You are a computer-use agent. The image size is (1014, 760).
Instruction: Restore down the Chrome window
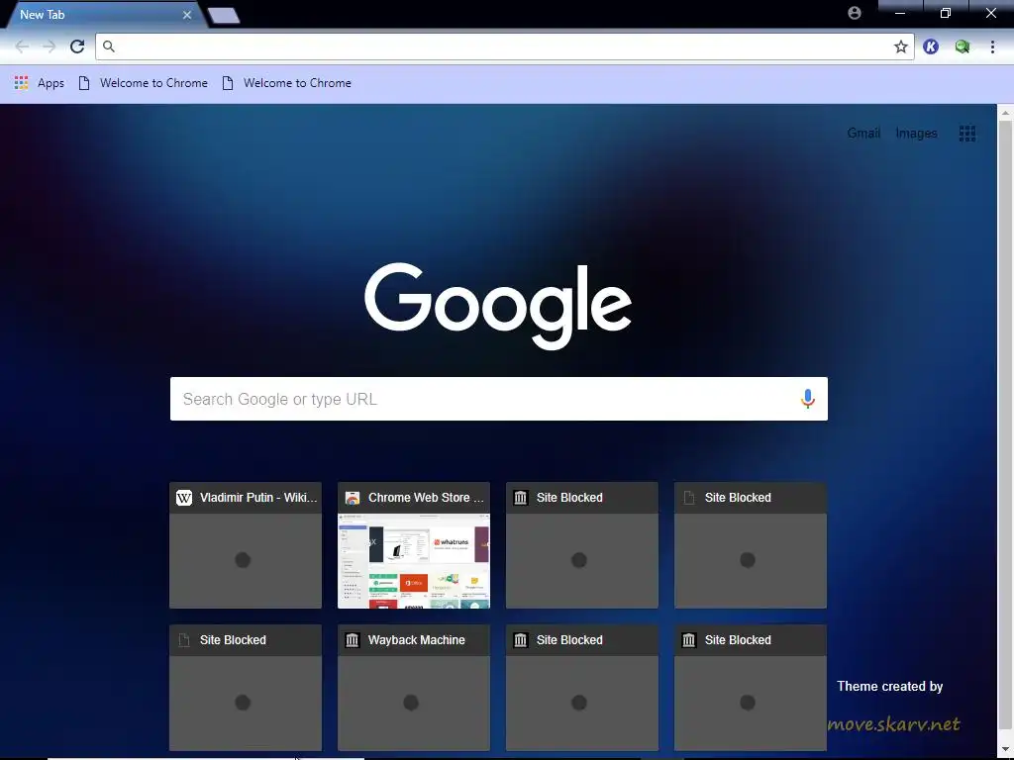(946, 13)
